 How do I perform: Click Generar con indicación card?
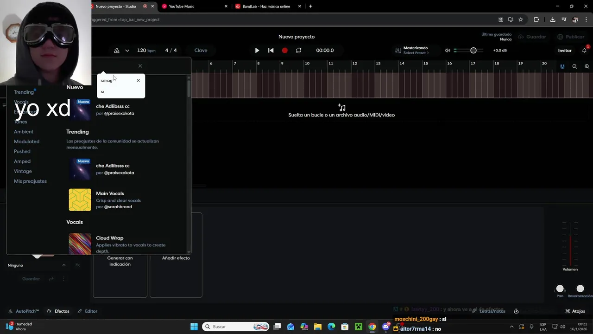[120, 276]
